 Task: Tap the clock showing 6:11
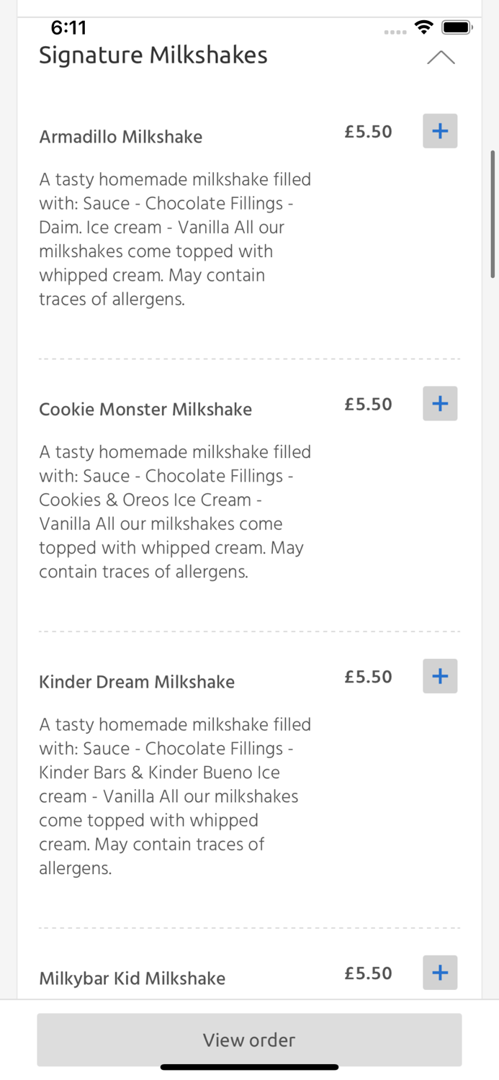(x=70, y=27)
